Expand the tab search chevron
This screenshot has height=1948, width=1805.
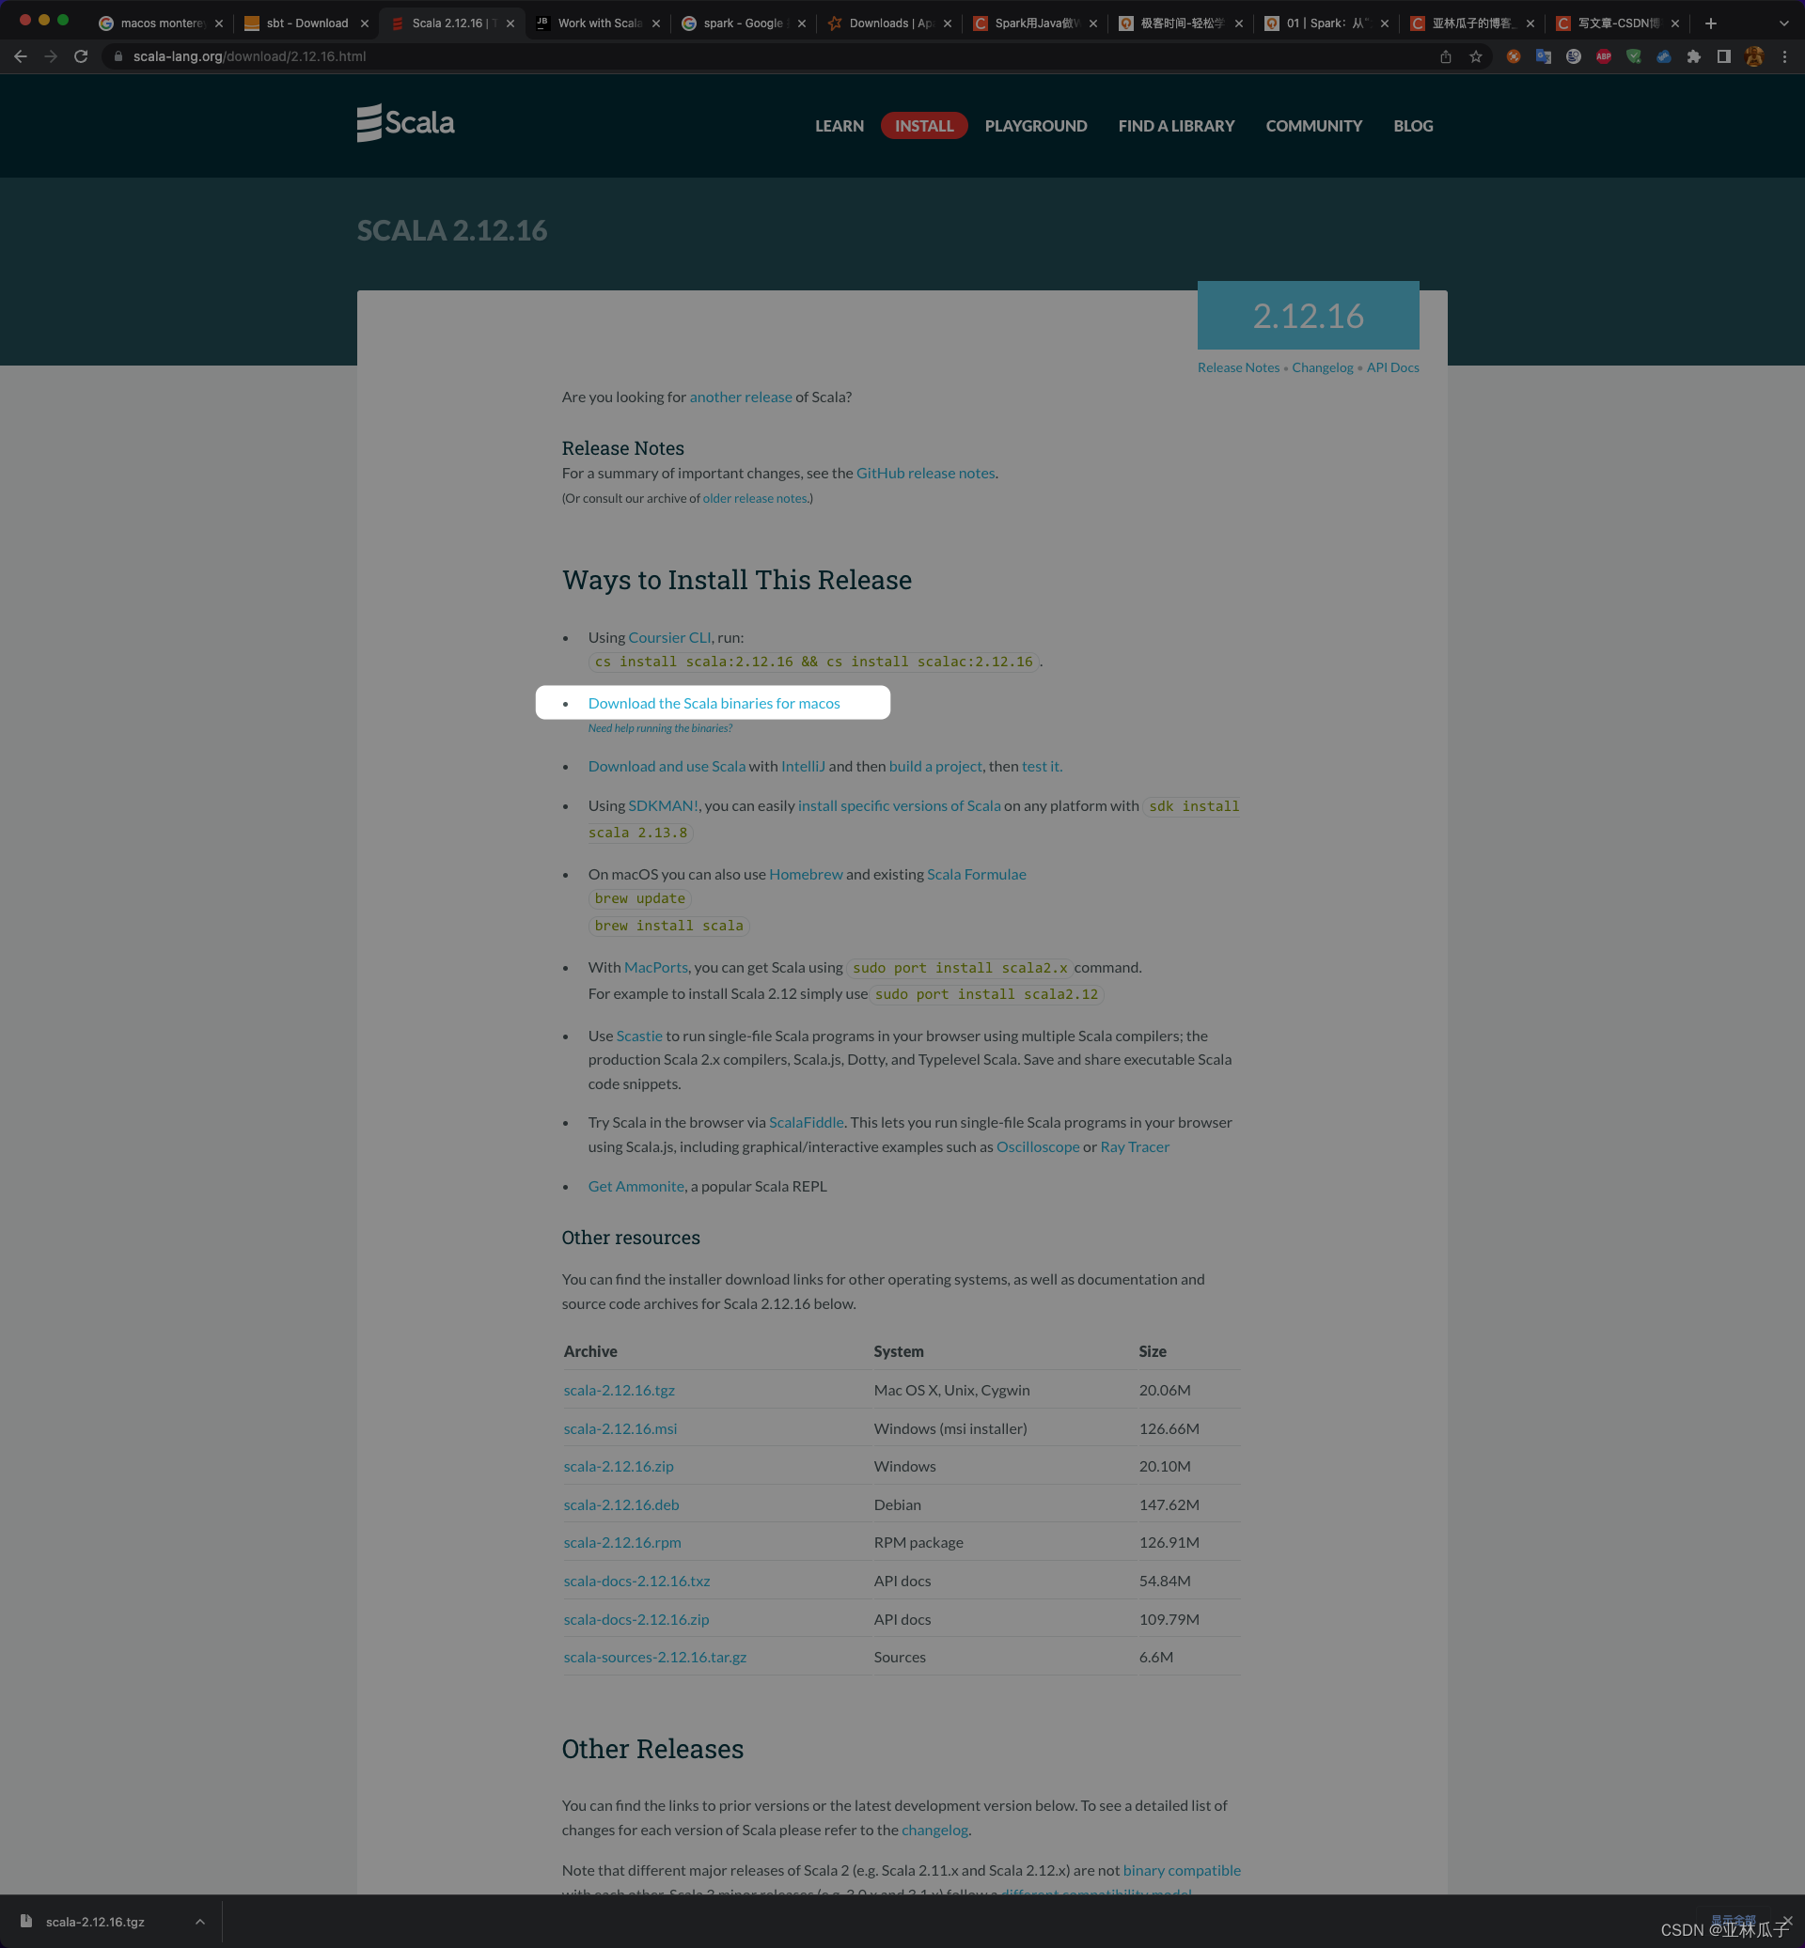[x=1783, y=23]
